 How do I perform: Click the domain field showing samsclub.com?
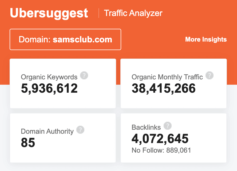[65, 39]
